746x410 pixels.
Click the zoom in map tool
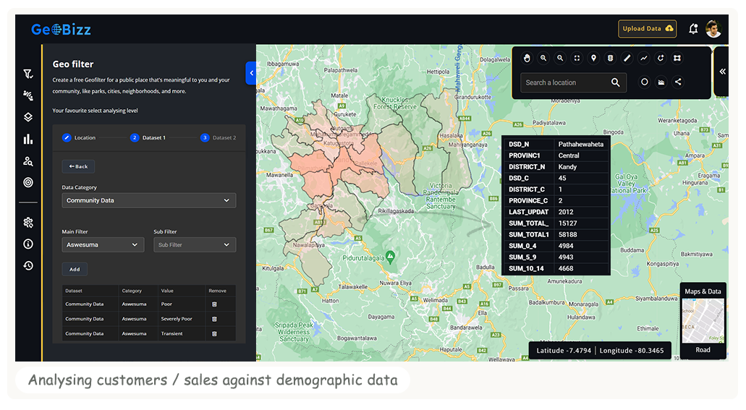click(x=543, y=58)
